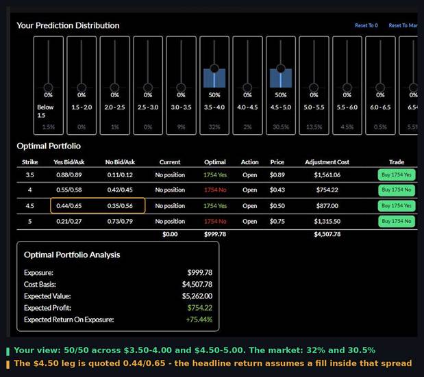Image resolution: width=424 pixels, height=377 pixels.
Task: Click the Your Prediction Distribution heading
Action: click(68, 25)
